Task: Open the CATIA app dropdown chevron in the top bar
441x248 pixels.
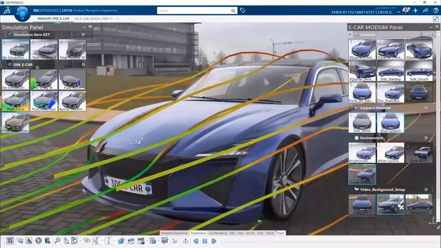Action: point(399,12)
